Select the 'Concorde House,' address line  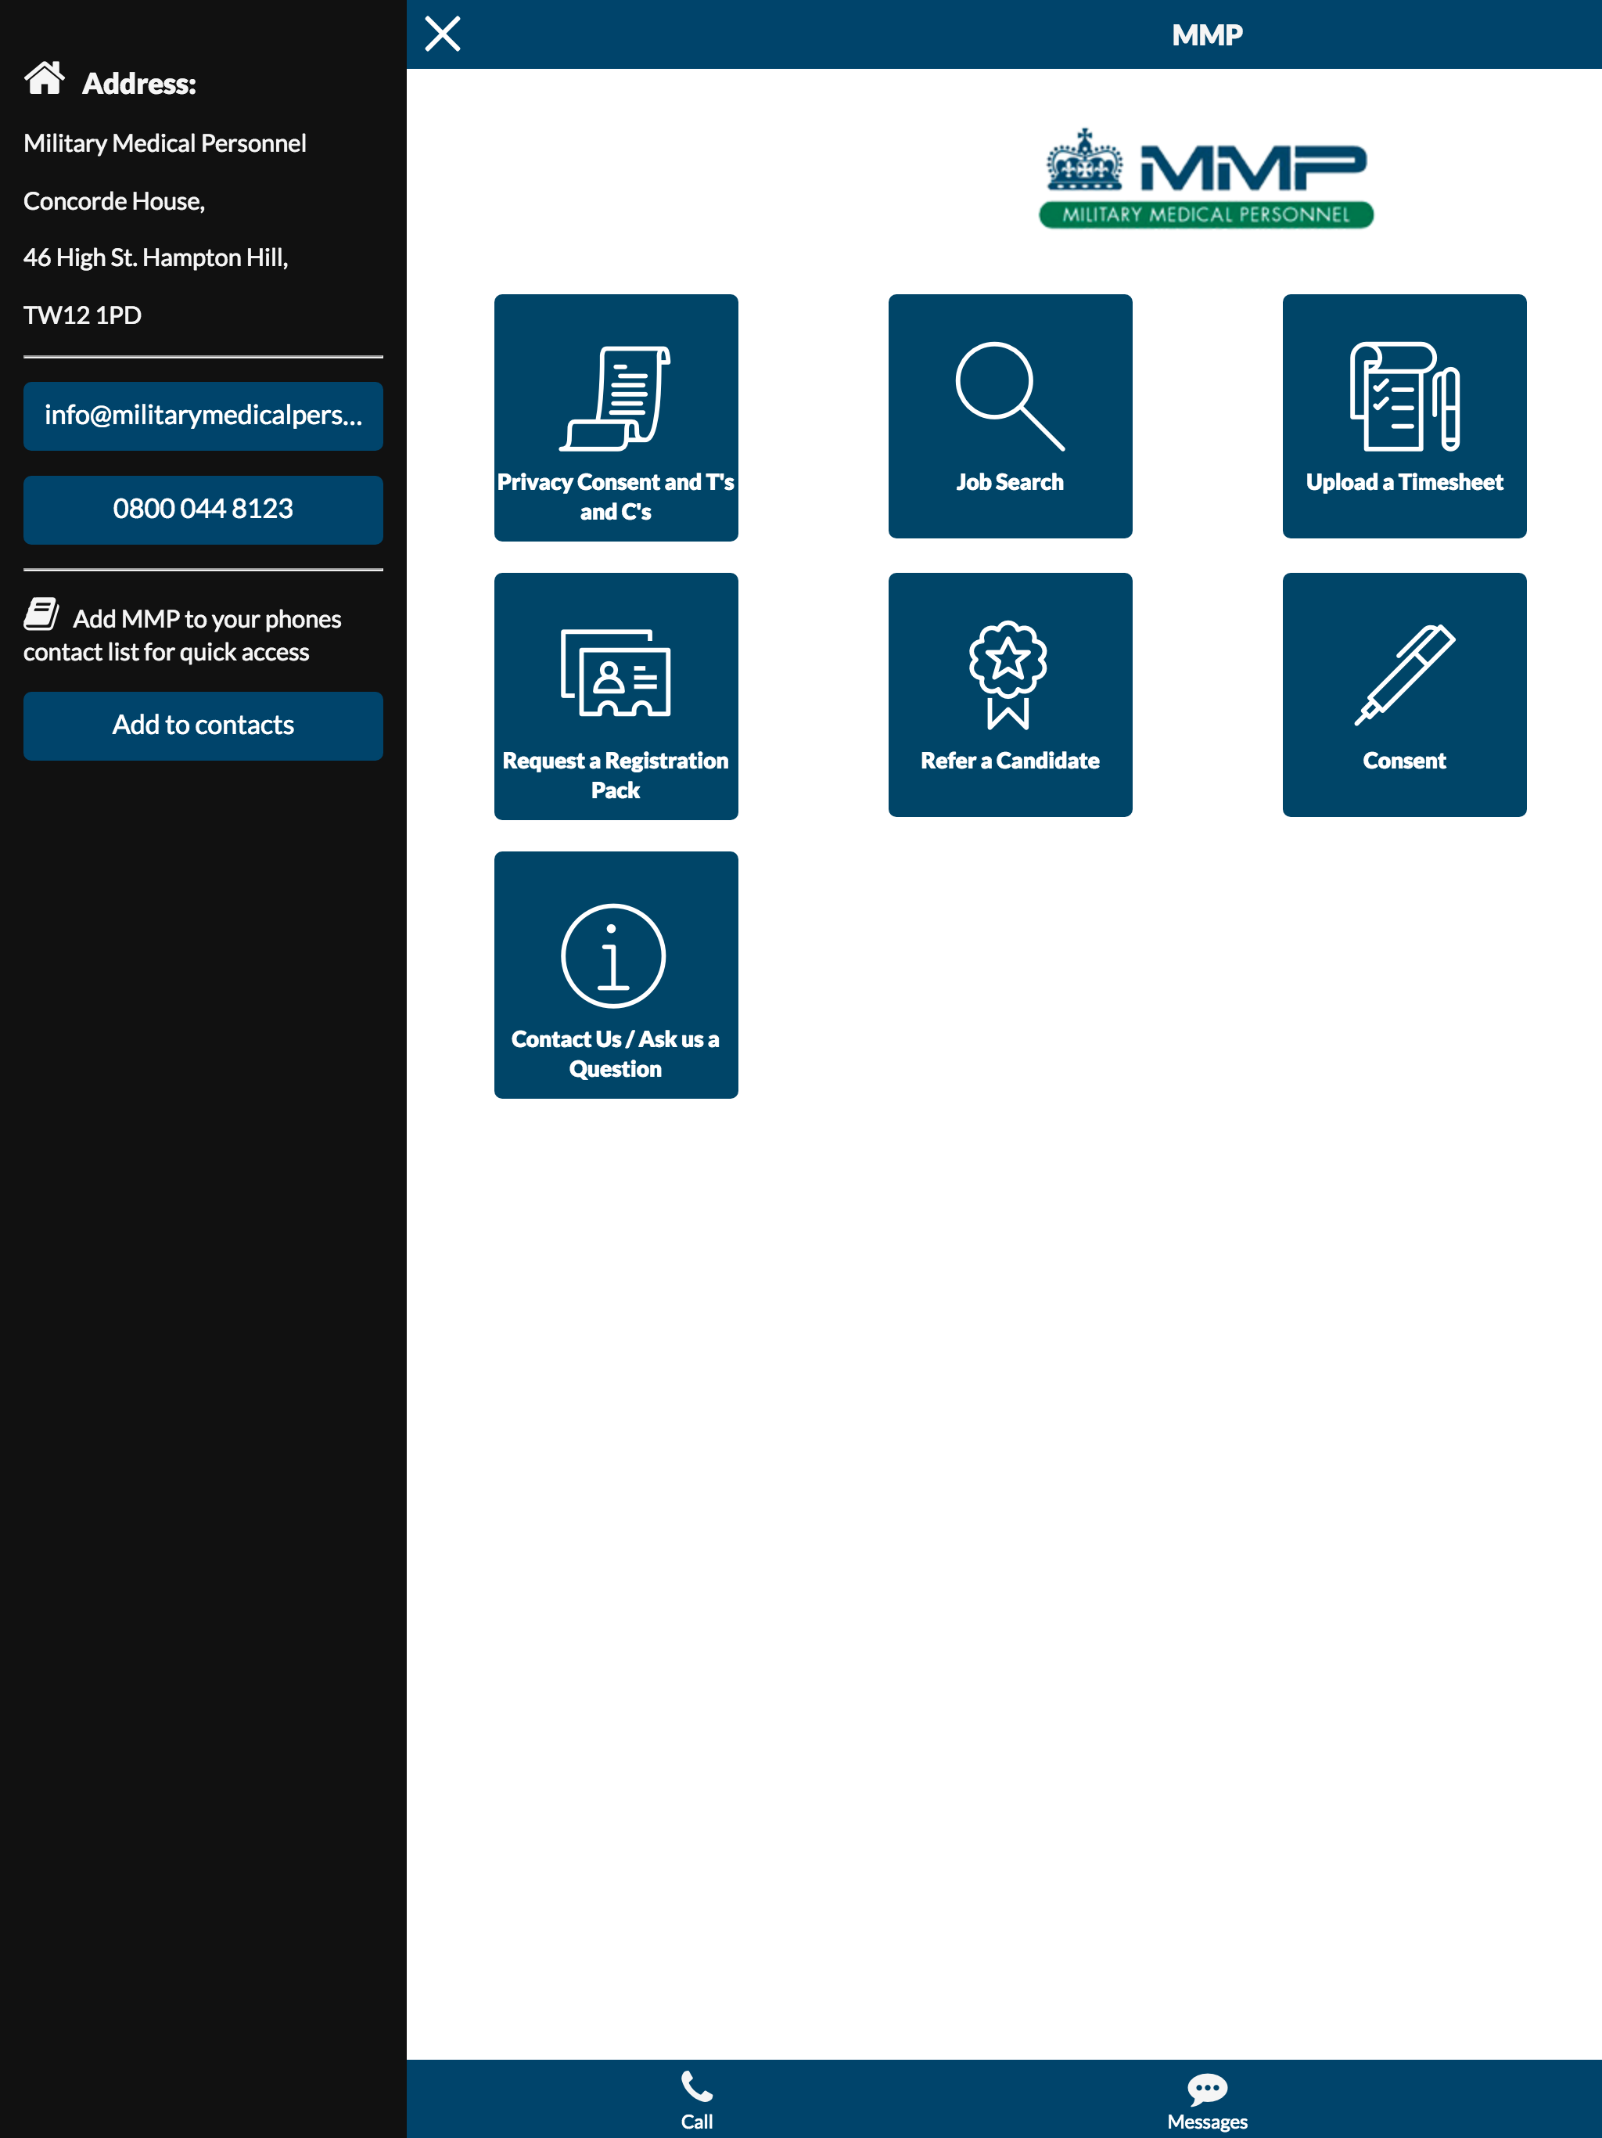click(x=114, y=201)
